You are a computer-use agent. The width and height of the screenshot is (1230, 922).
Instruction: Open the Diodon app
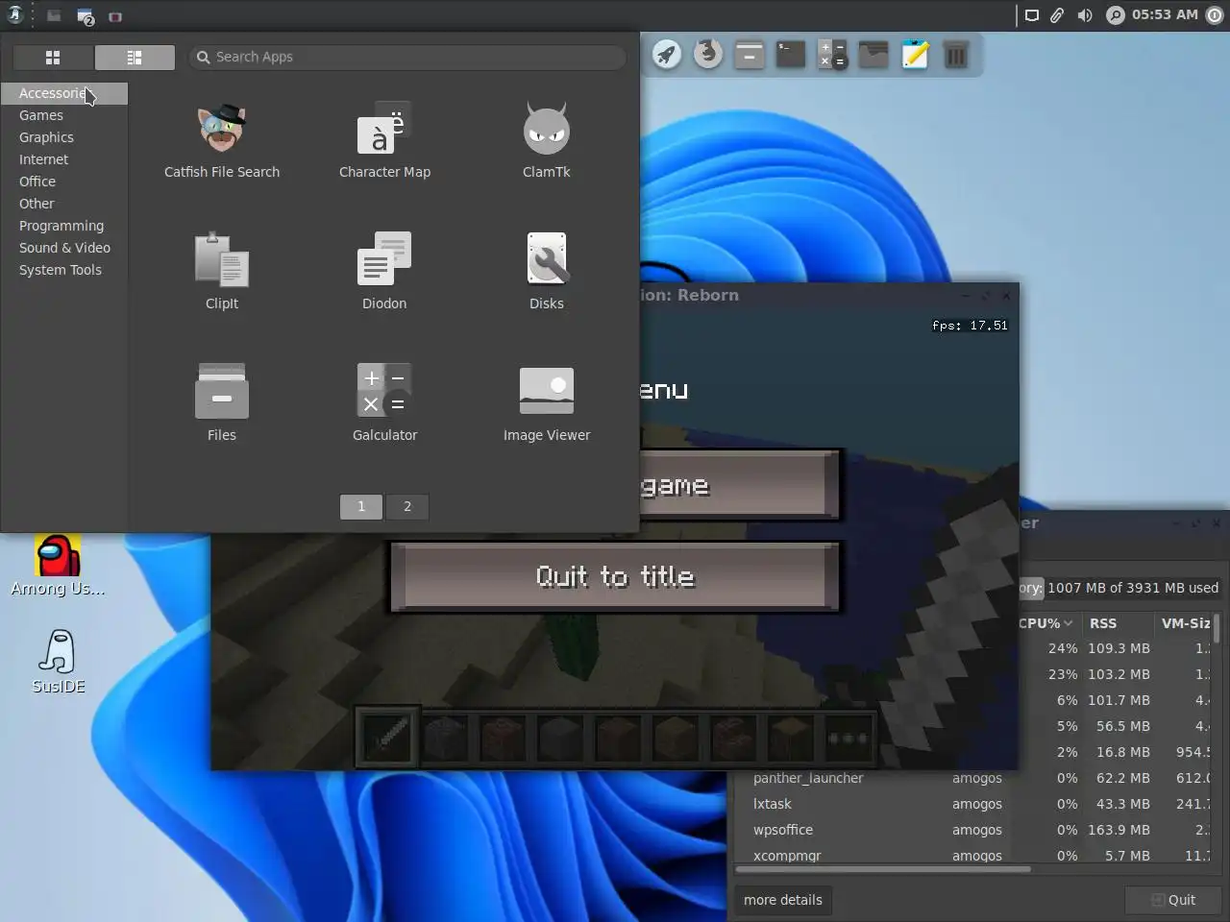384,273
